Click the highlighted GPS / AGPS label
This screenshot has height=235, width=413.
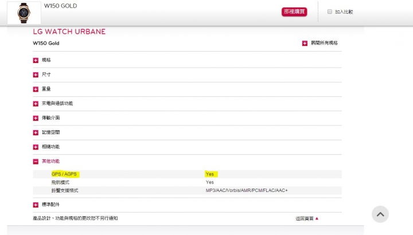tap(65, 174)
